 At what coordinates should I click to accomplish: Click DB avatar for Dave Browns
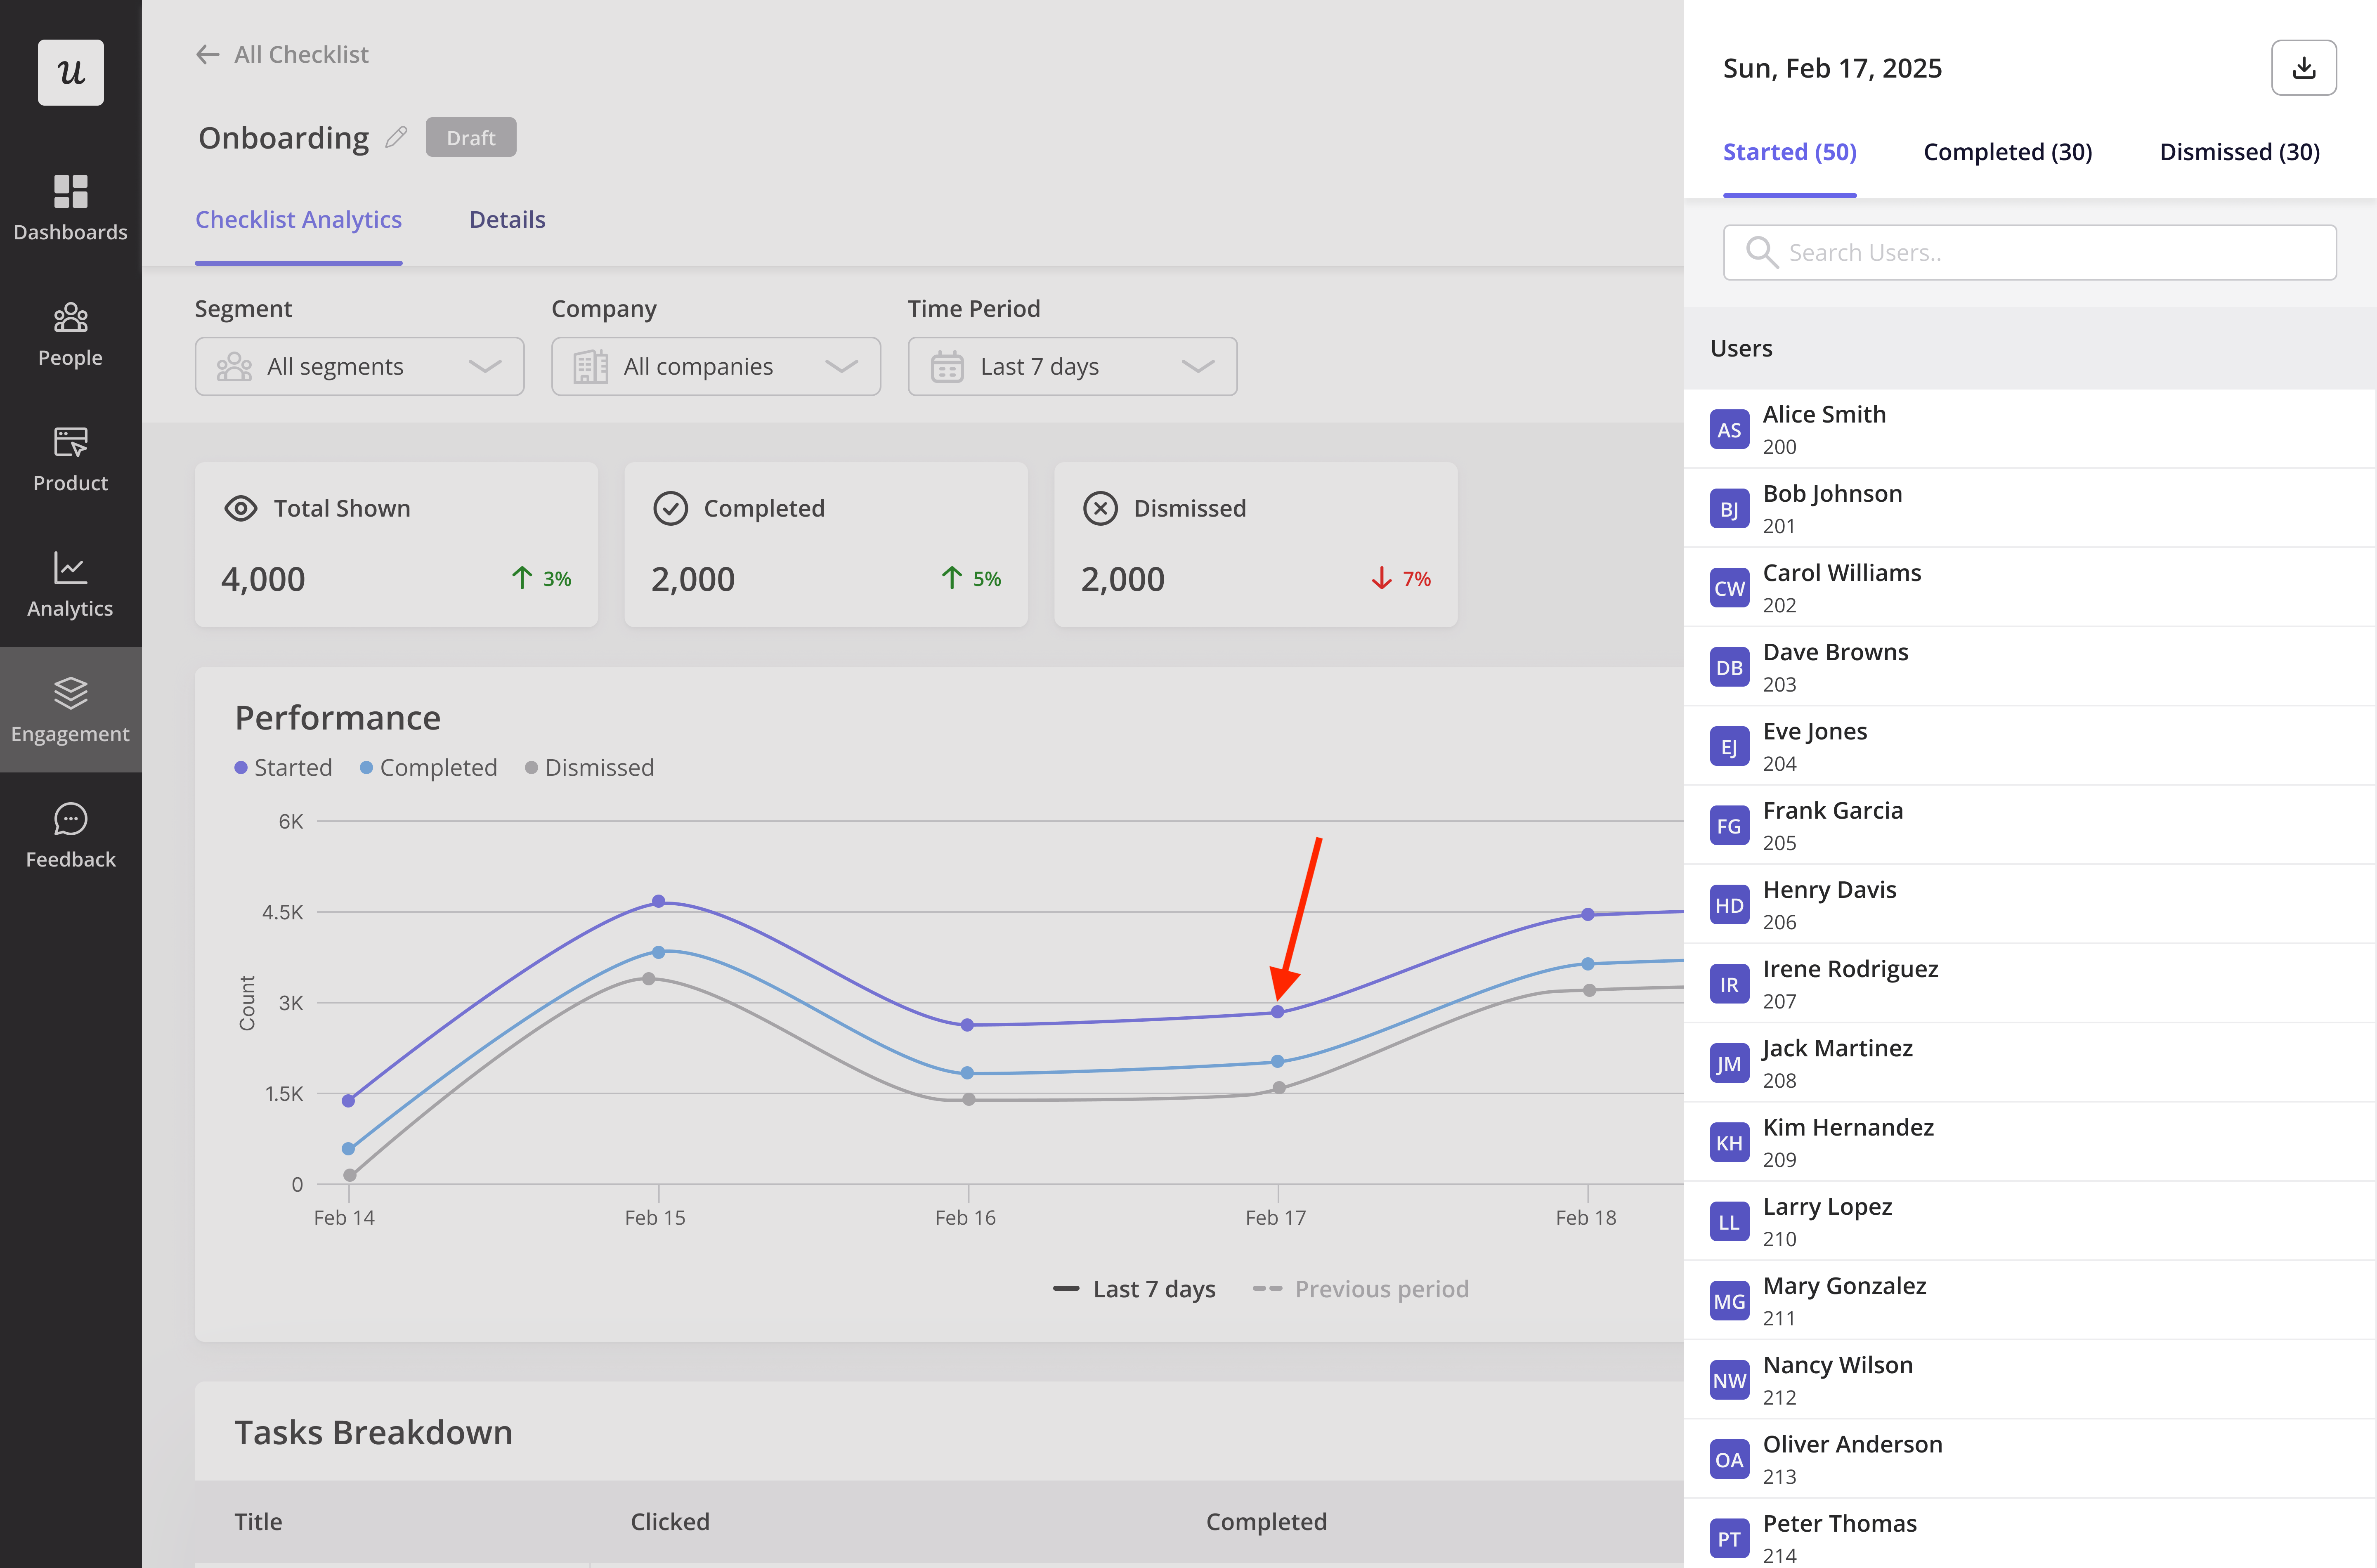(x=1729, y=667)
